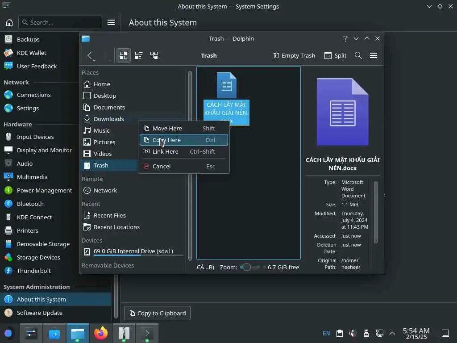Click the System Settings search field
This screenshot has width=457, height=343.
coord(60,22)
